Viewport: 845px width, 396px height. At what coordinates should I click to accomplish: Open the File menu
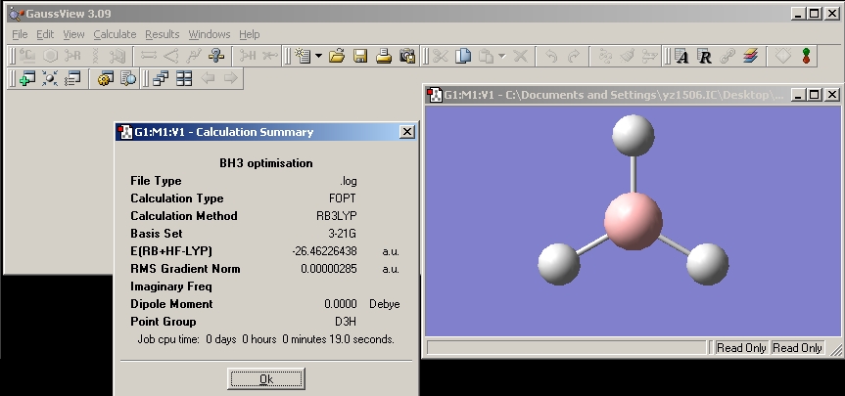[20, 34]
